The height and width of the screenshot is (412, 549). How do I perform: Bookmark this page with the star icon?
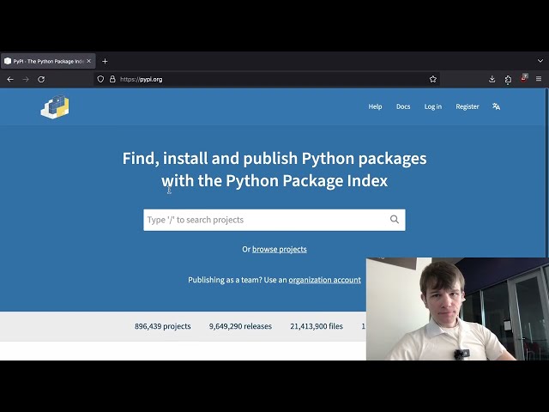tap(433, 79)
